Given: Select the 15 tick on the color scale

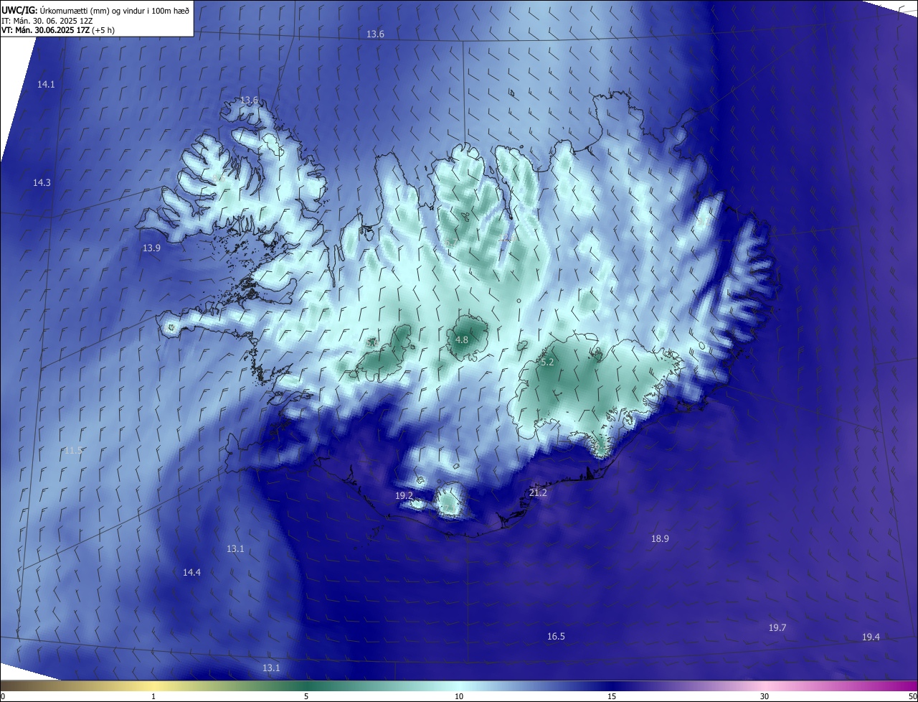Looking at the screenshot, I should point(612,696).
